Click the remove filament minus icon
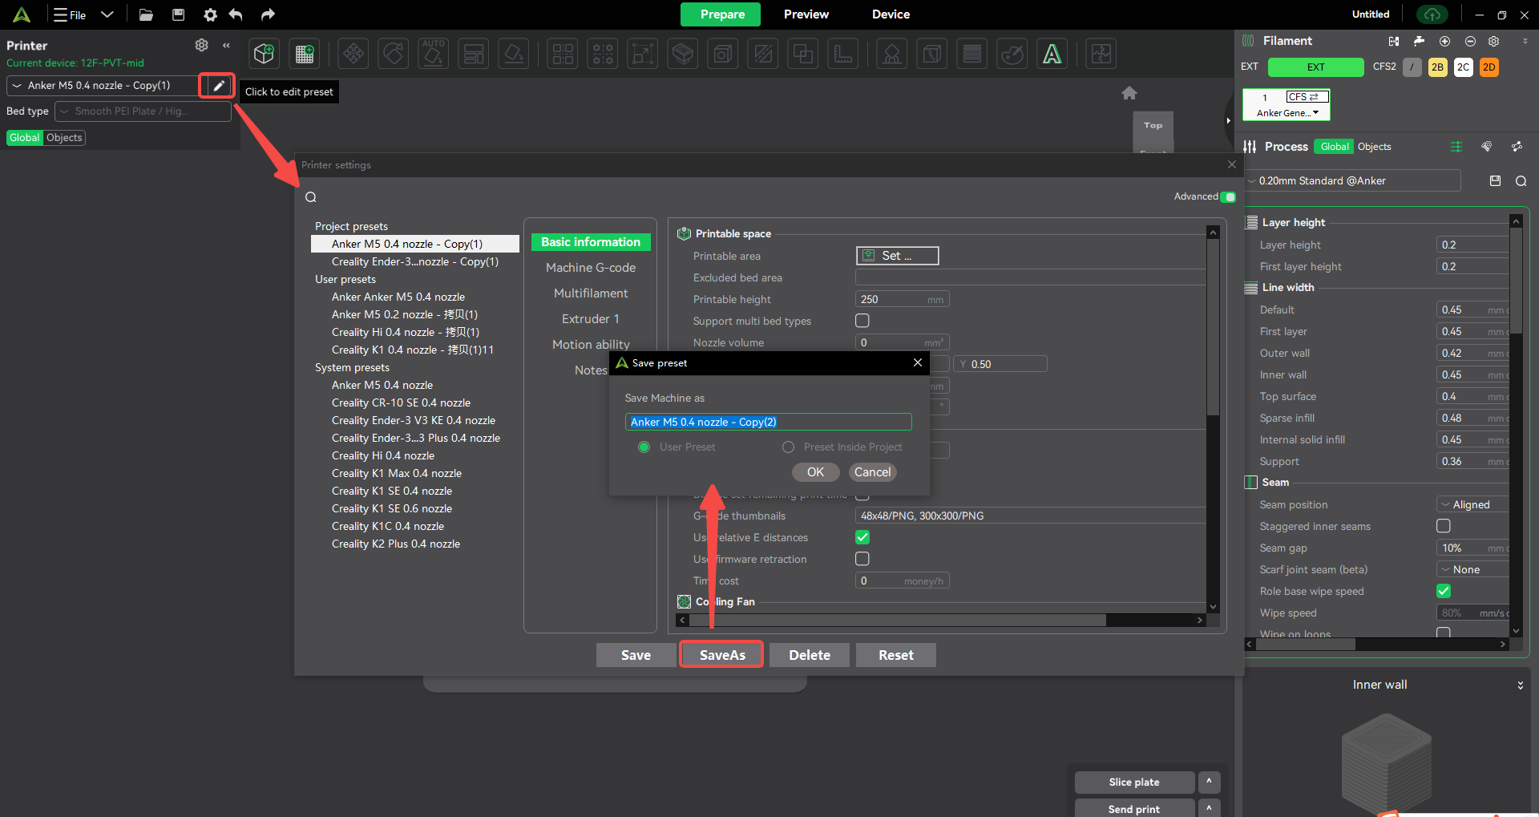The height and width of the screenshot is (817, 1539). click(x=1470, y=41)
